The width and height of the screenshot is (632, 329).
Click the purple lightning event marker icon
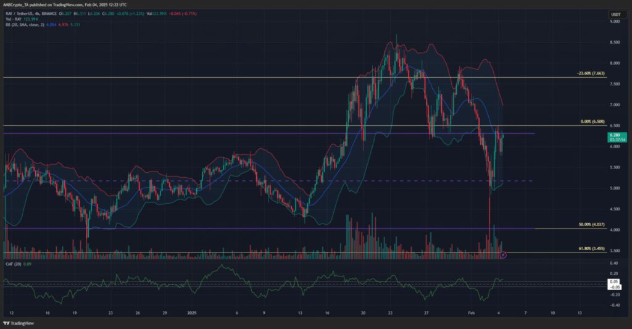point(503,255)
